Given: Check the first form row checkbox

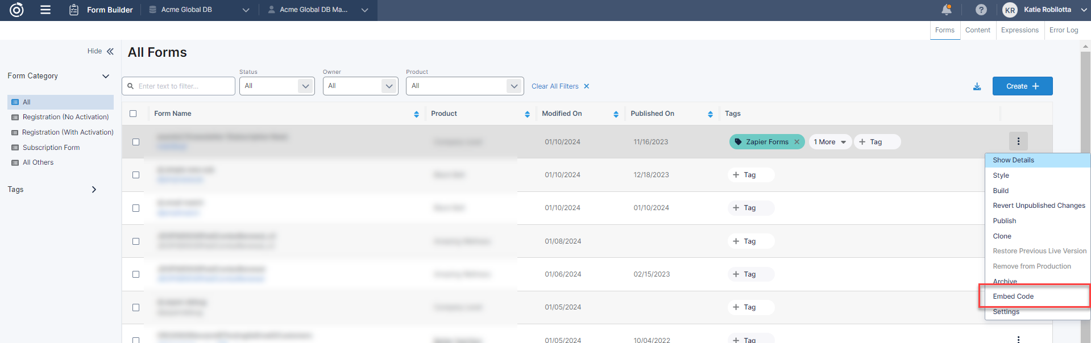Looking at the screenshot, I should 136,142.
